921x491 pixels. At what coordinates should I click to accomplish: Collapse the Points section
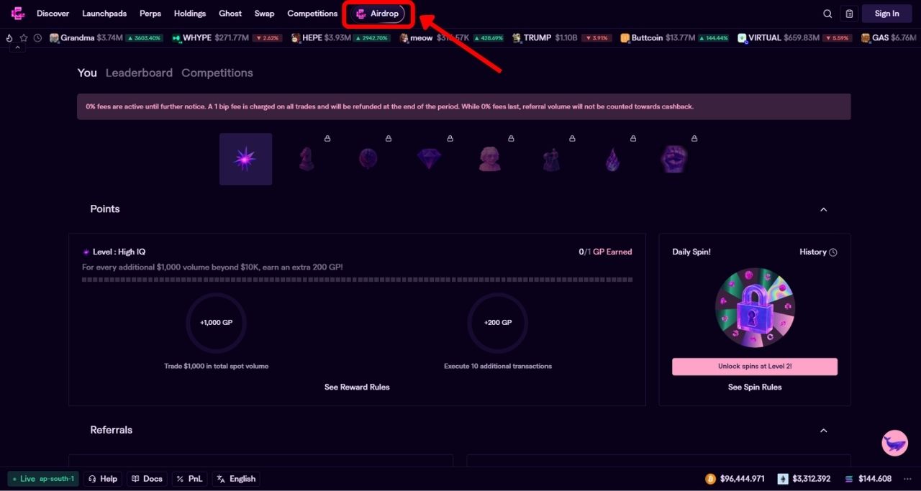point(824,209)
